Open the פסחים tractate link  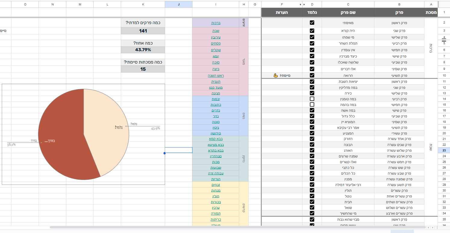point(215,44)
